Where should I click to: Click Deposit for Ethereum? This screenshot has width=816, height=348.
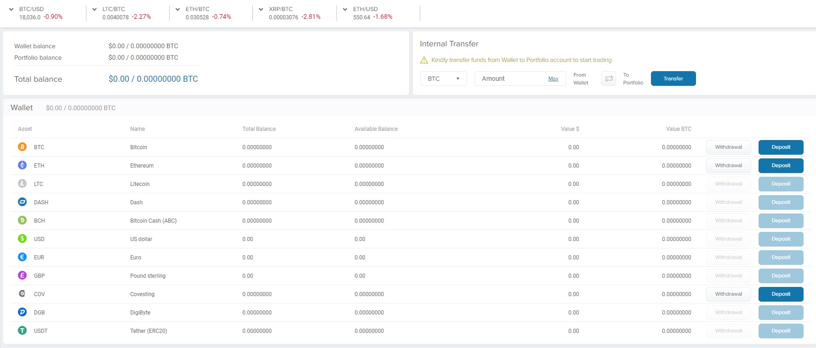(781, 165)
